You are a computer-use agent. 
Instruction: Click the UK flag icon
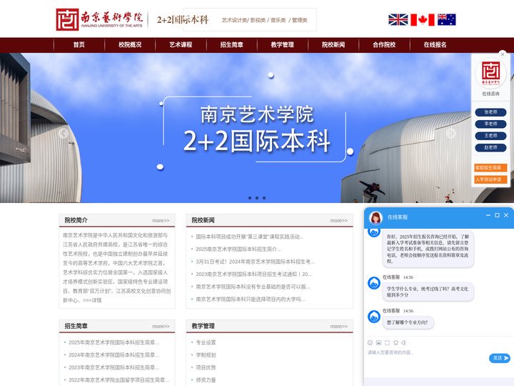pyautogui.click(x=398, y=20)
